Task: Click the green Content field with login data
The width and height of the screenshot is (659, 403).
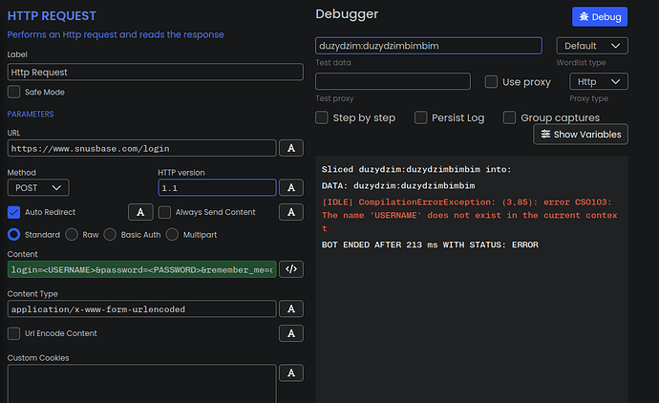Action: (x=141, y=269)
